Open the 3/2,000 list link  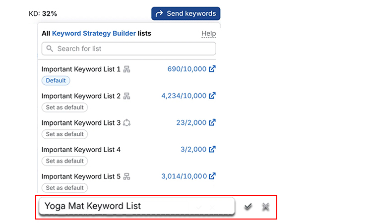click(x=193, y=149)
